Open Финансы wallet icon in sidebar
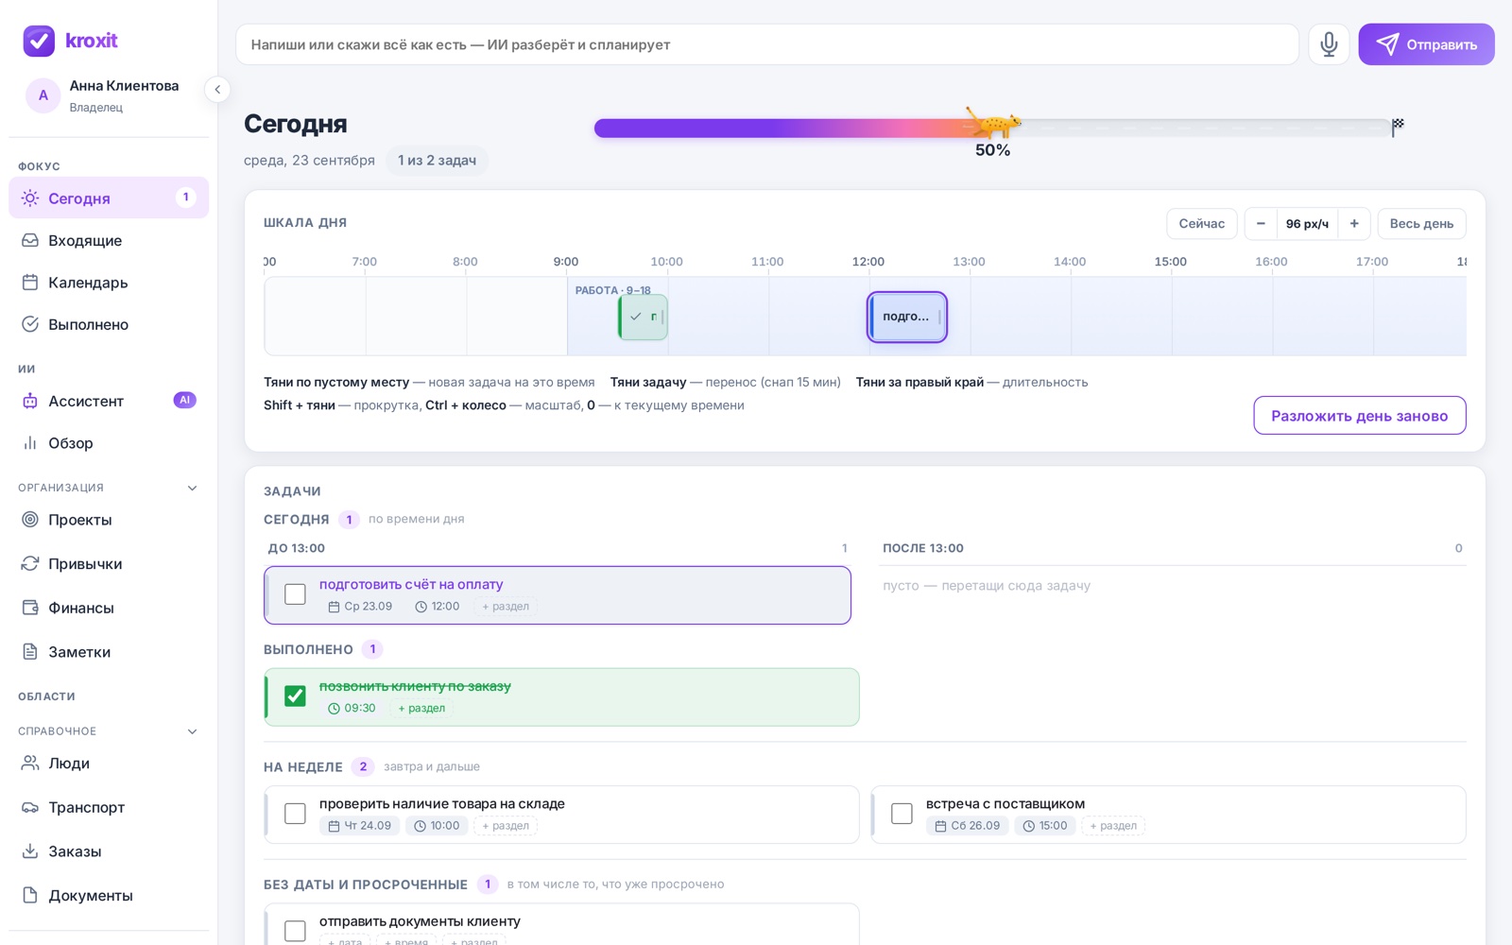 coord(30,608)
